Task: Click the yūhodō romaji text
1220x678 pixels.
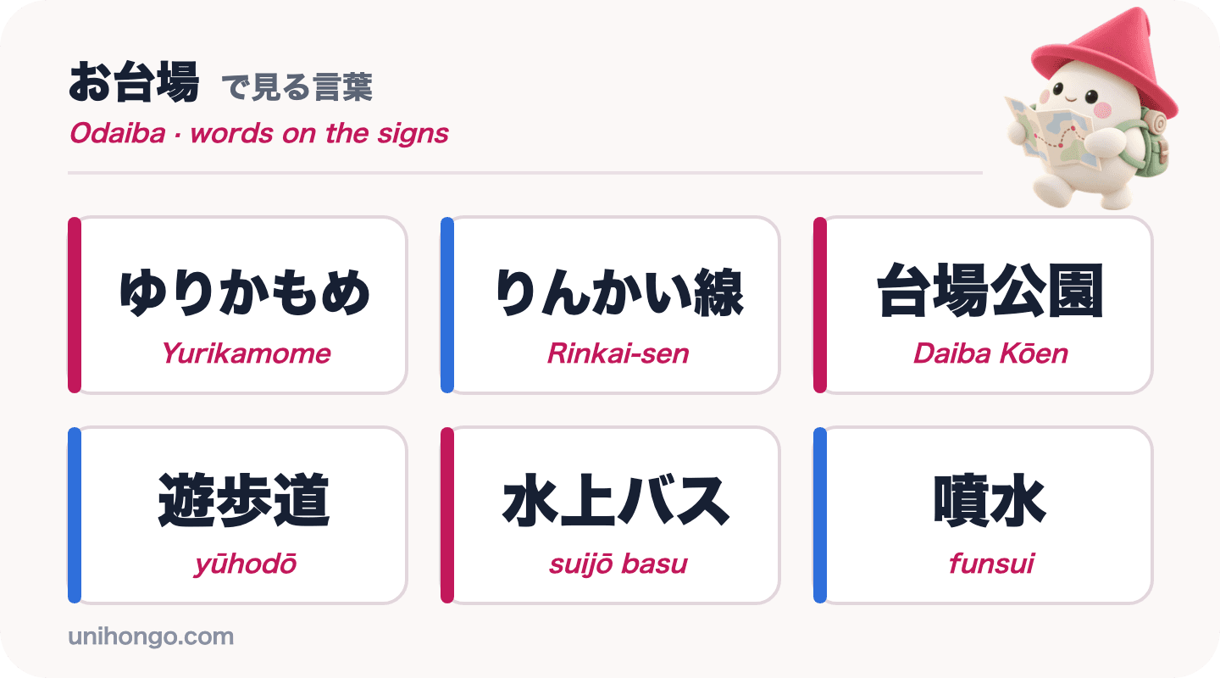Action: click(246, 564)
